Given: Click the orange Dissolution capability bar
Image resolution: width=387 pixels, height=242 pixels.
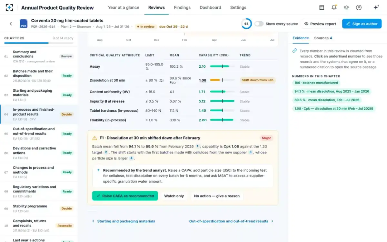Looking at the screenshot, I should (222, 80).
